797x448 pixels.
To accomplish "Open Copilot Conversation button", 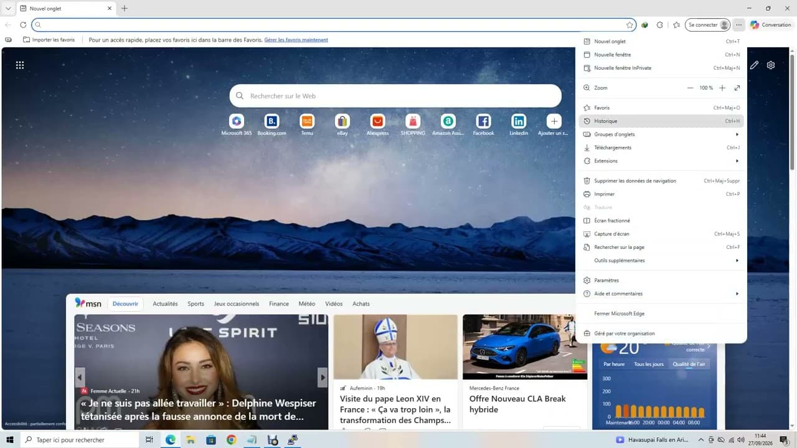I will point(771,25).
